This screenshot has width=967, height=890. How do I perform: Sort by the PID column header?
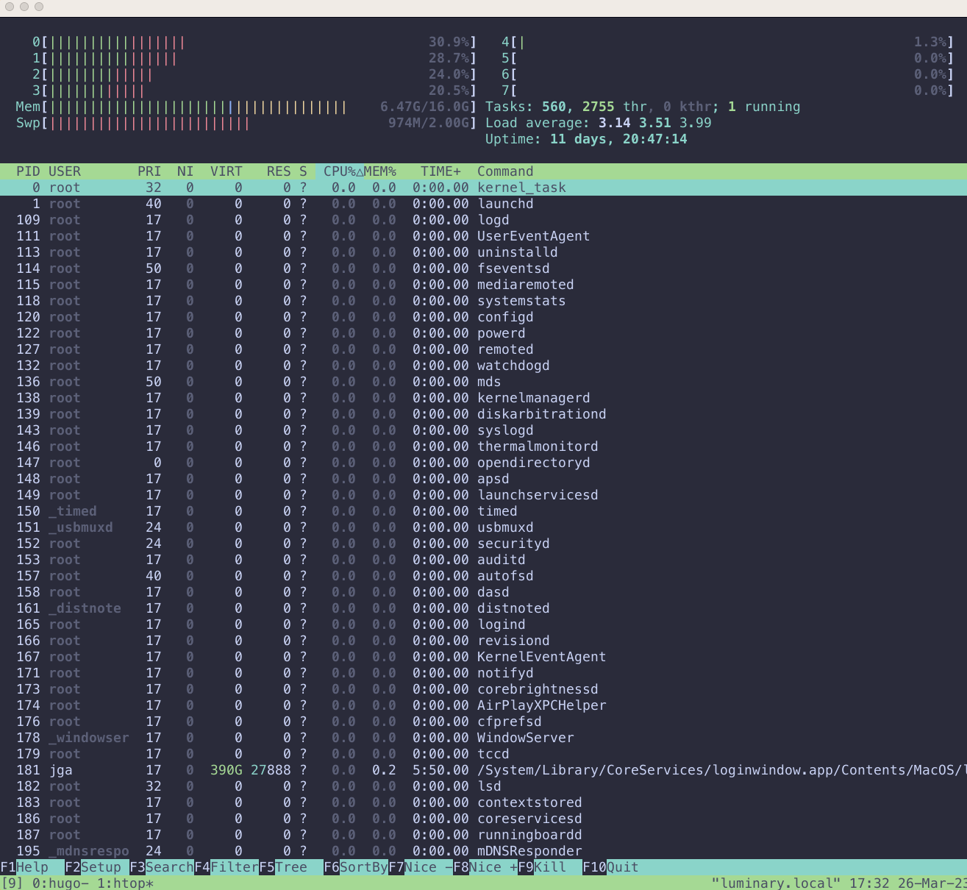tap(28, 171)
